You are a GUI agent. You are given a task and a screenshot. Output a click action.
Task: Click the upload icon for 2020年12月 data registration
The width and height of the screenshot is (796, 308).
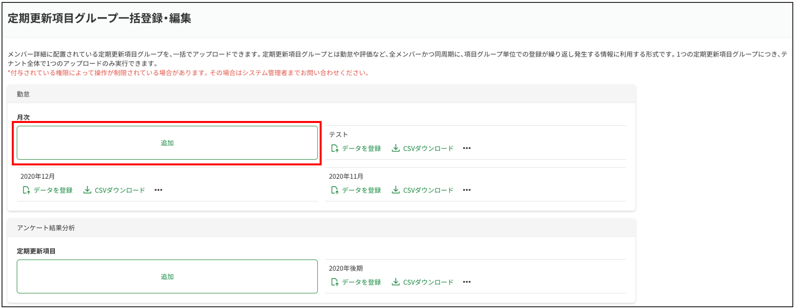(x=26, y=190)
